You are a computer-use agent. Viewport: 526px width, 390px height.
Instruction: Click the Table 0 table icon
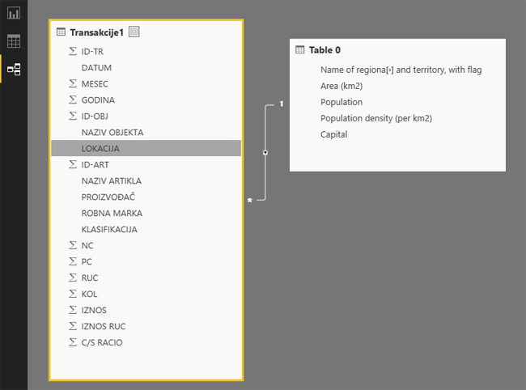click(x=300, y=50)
